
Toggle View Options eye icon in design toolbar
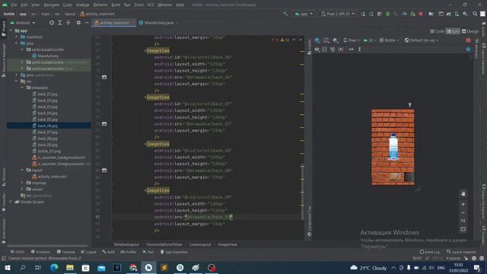coord(317,49)
